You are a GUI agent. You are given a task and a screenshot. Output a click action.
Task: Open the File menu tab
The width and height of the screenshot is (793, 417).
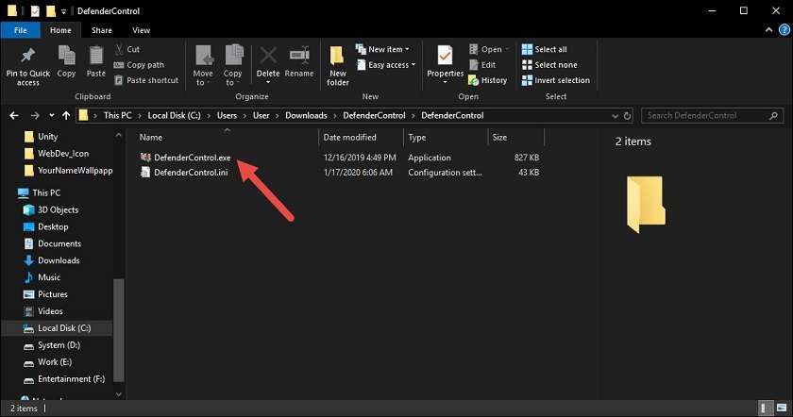pyautogui.click(x=19, y=30)
